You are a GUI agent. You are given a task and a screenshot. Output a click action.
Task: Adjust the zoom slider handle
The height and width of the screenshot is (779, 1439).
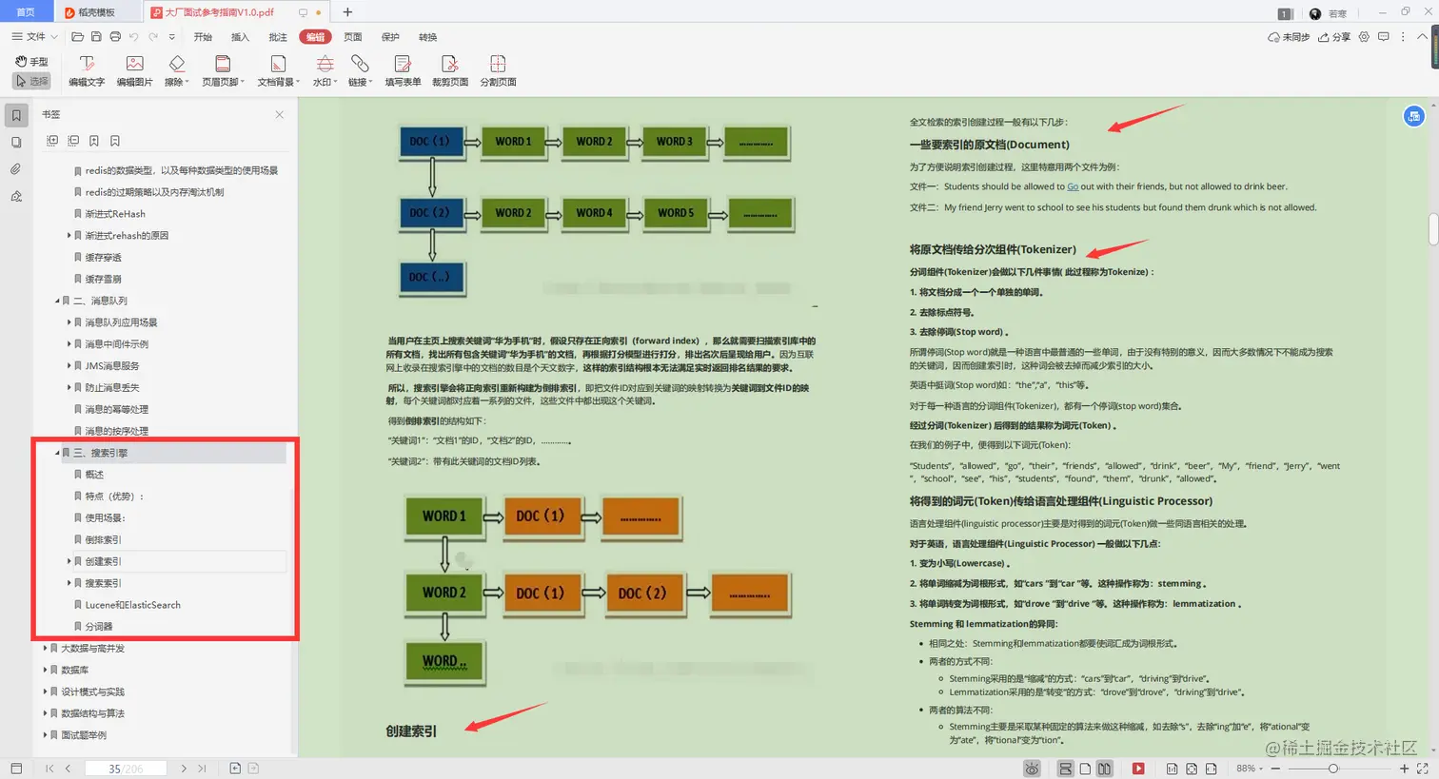[x=1333, y=769]
